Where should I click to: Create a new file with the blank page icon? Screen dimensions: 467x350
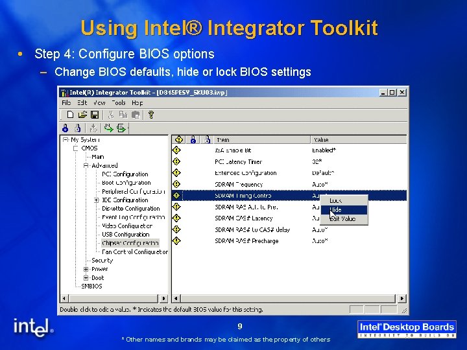tap(70, 115)
